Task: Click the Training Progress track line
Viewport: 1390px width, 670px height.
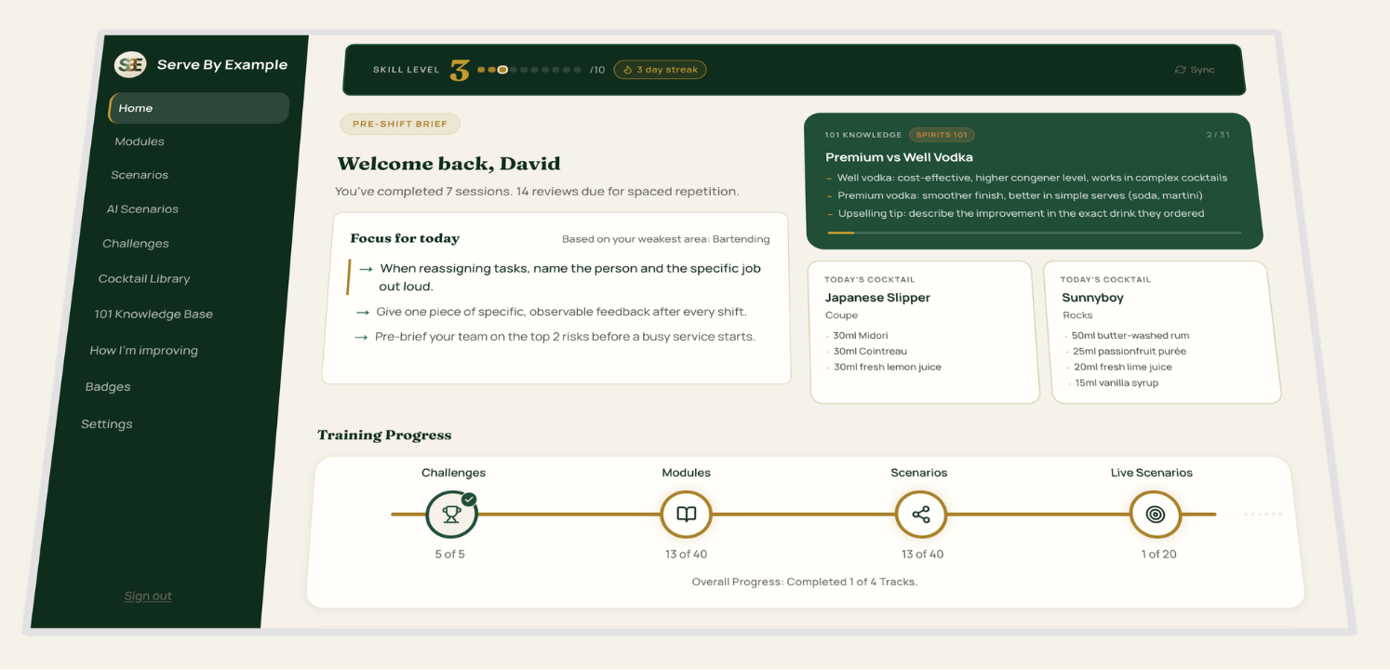Action: [803, 514]
